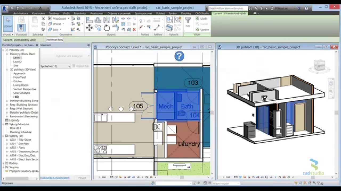Select Trim/Extend to corner tool

pos(115,28)
